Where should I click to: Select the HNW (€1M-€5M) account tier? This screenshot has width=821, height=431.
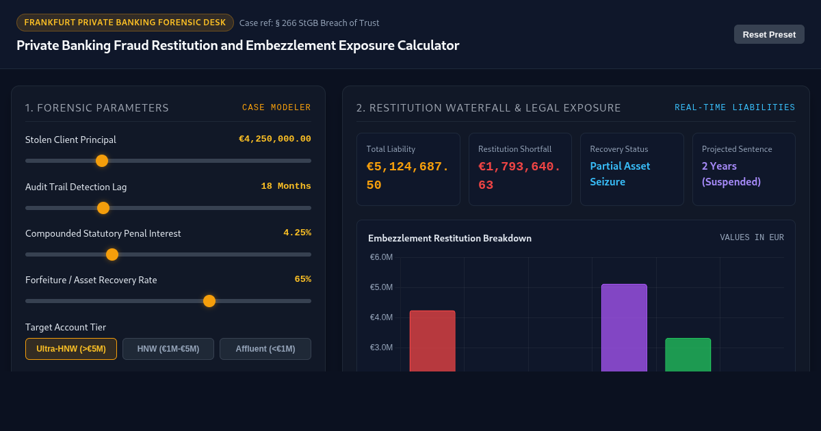point(168,349)
